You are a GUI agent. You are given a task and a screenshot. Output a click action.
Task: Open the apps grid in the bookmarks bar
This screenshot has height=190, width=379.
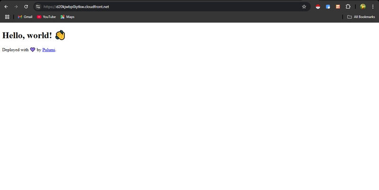(x=7, y=17)
